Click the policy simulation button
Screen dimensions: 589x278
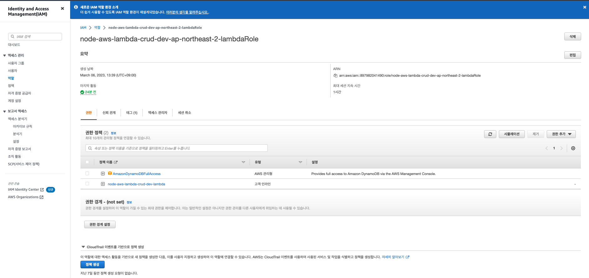coord(512,134)
